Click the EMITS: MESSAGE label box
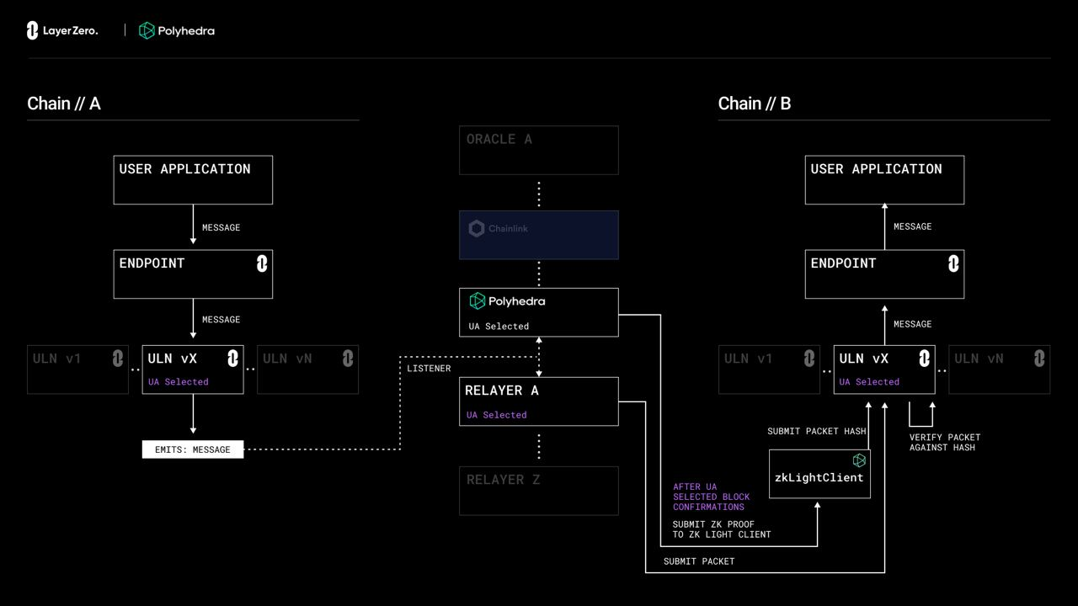 (x=193, y=449)
